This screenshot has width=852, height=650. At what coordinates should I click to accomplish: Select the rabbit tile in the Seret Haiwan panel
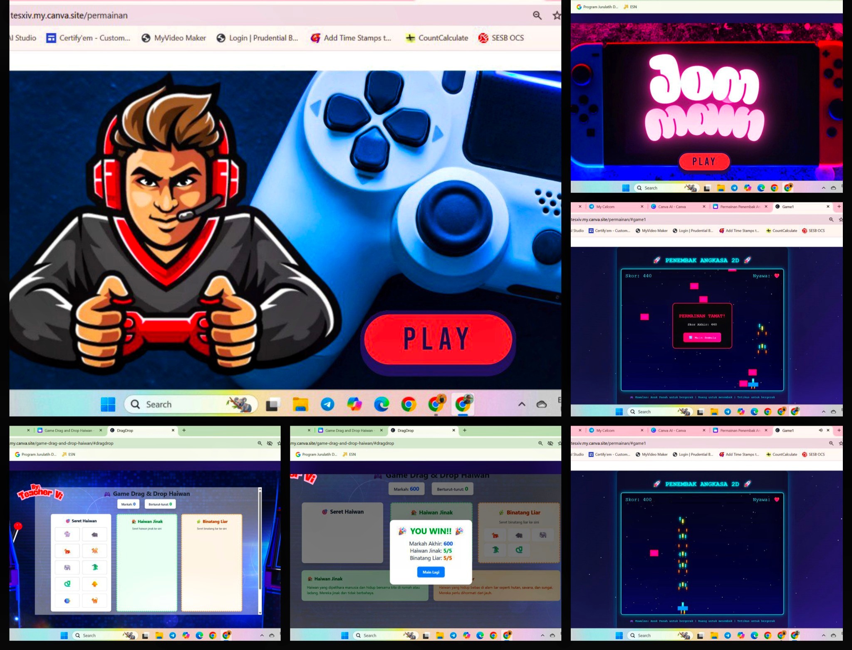[67, 534]
